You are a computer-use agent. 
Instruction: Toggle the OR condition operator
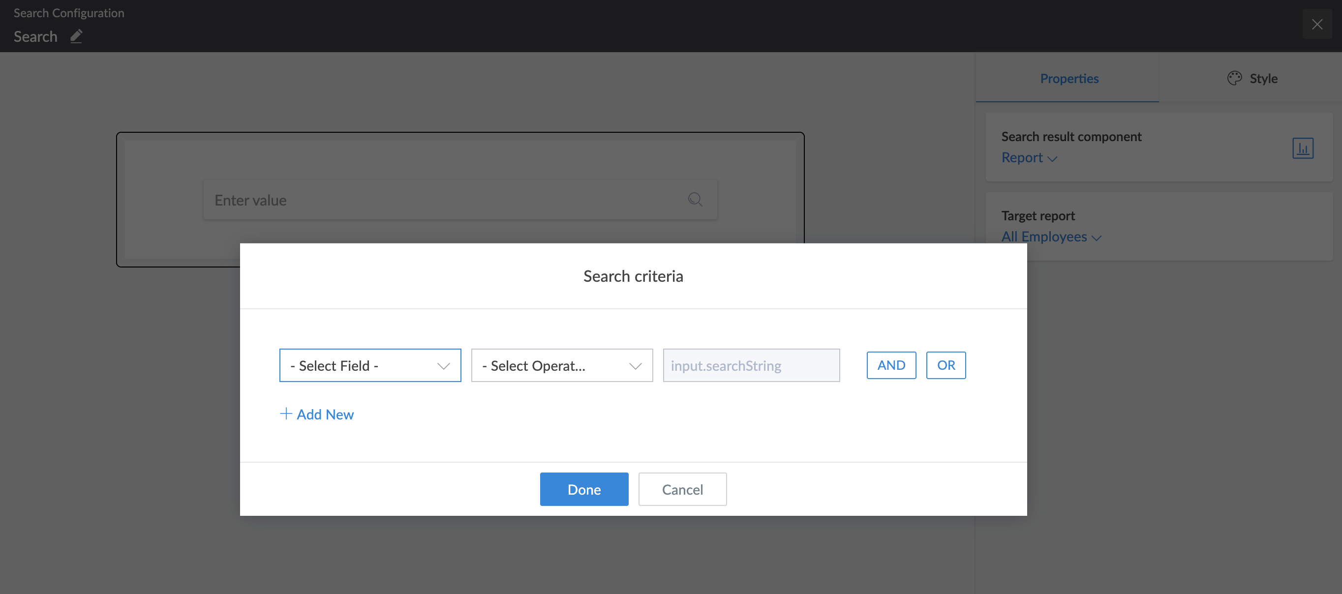[x=945, y=365]
